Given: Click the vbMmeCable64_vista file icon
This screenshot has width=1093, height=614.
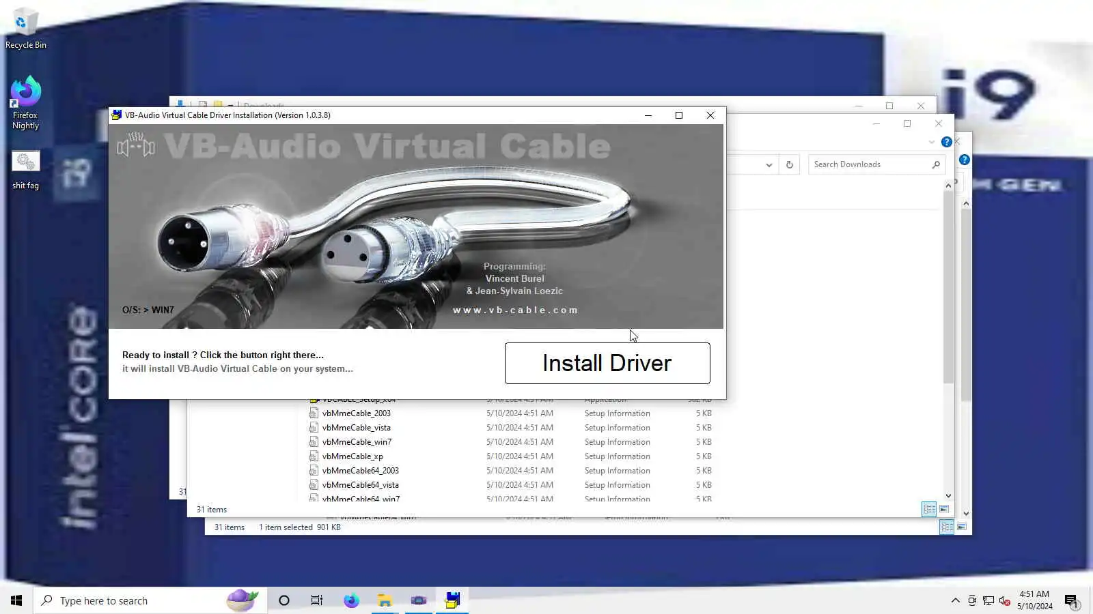Looking at the screenshot, I should pos(314,485).
